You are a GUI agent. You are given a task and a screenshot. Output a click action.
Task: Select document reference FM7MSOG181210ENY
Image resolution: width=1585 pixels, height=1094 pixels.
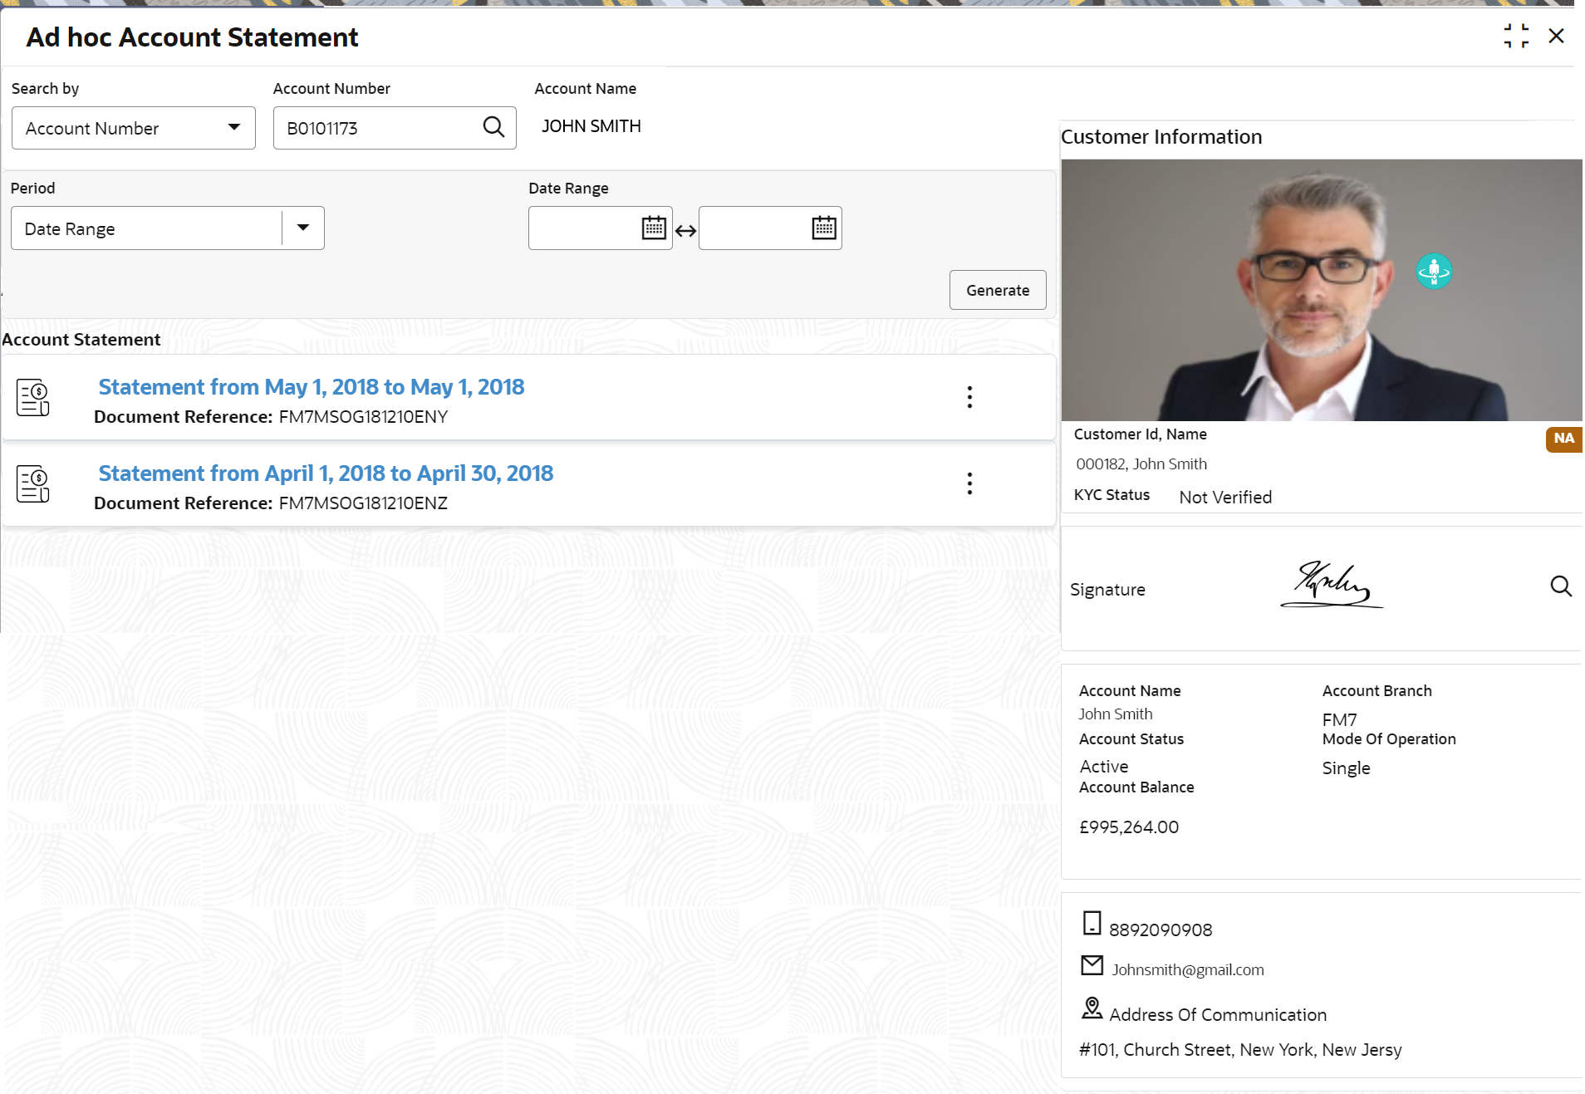363,417
